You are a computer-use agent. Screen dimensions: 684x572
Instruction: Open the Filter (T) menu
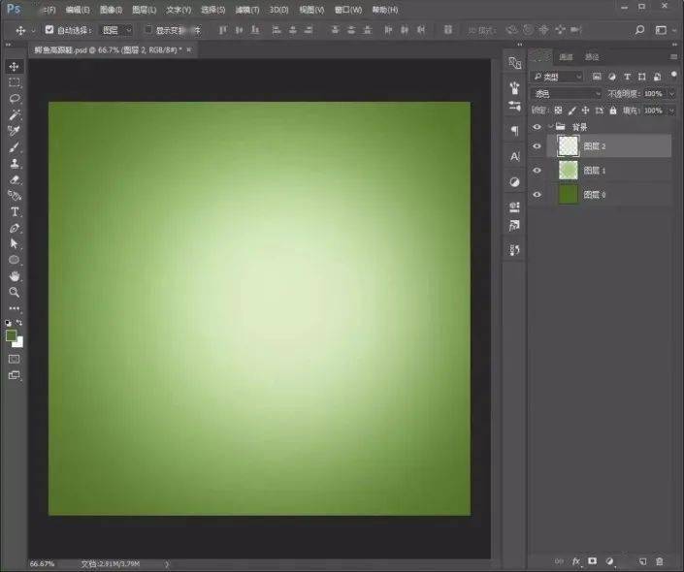point(246,10)
